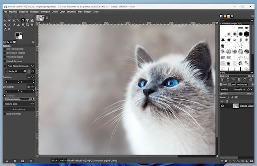257x166 pixels.
Task: Select the Paths tool
Action: [x=27, y=25]
